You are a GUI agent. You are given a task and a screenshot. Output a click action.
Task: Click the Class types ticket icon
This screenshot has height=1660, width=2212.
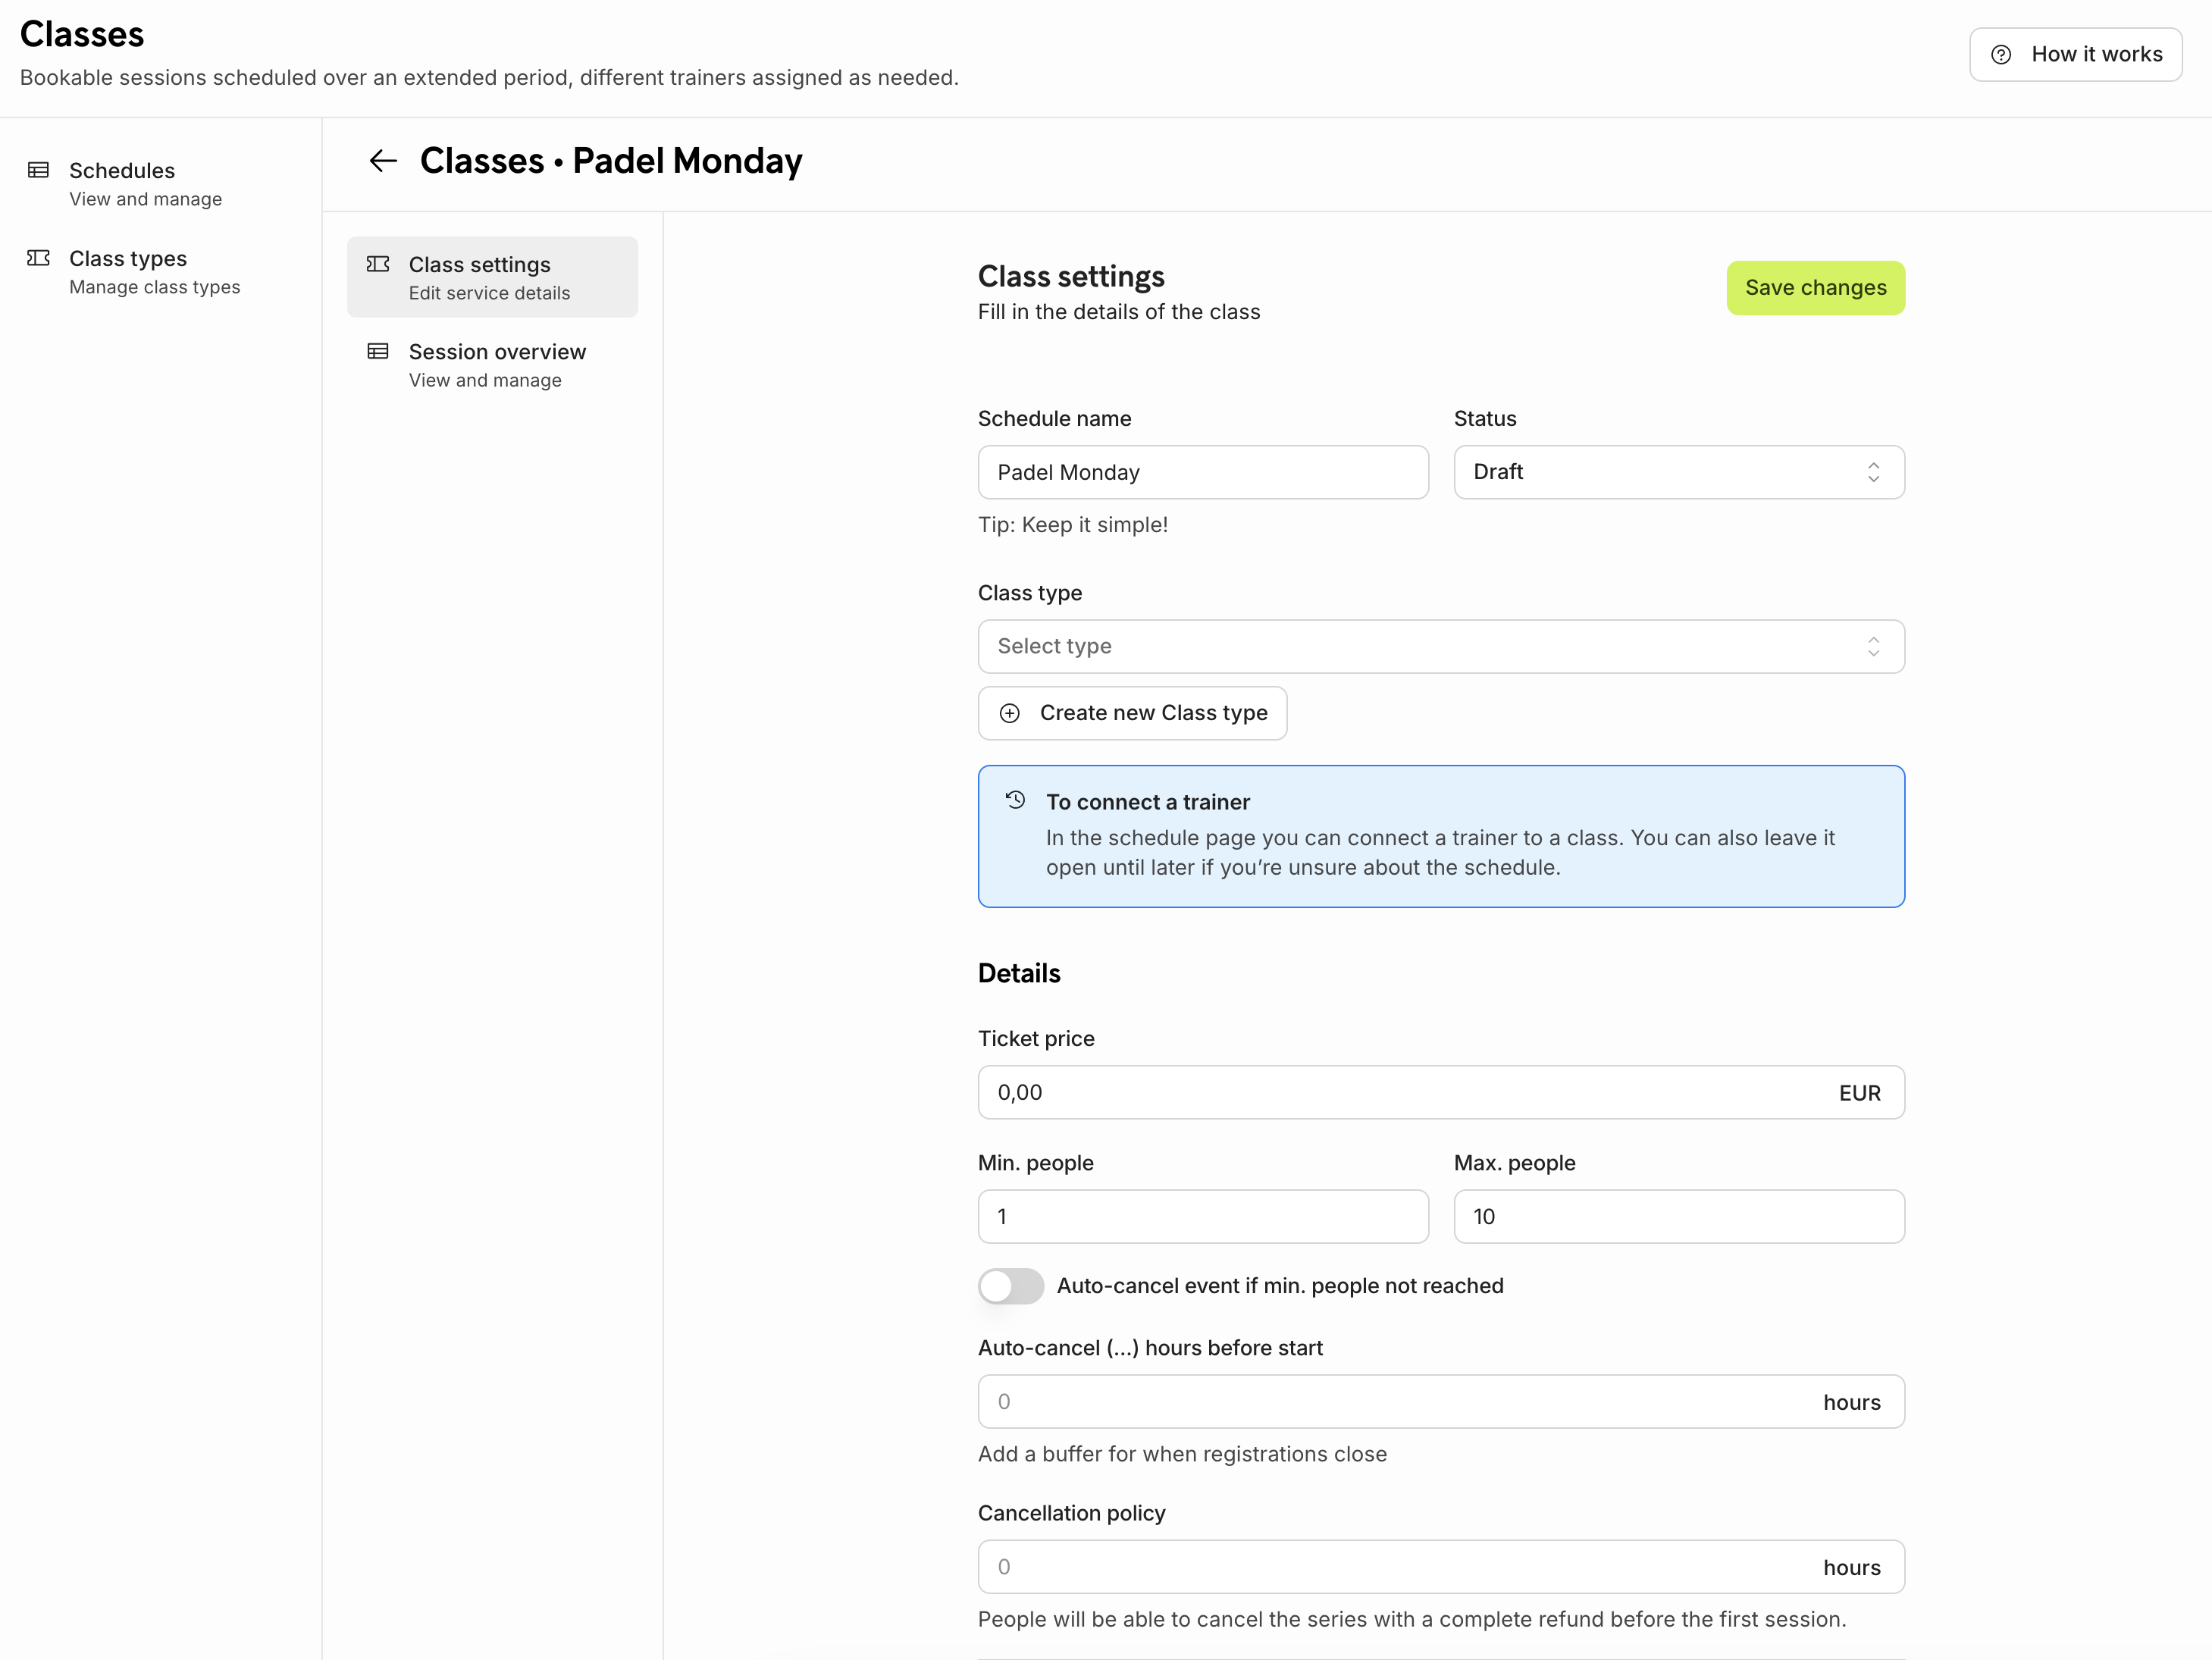[38, 258]
